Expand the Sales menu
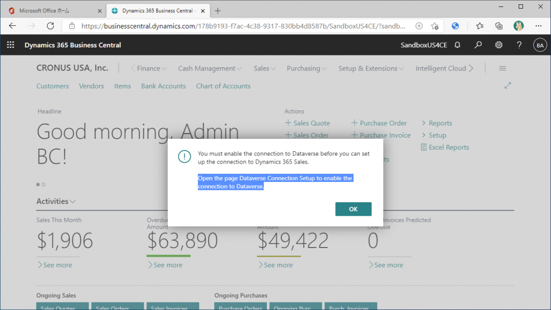The width and height of the screenshot is (551, 310). click(265, 68)
